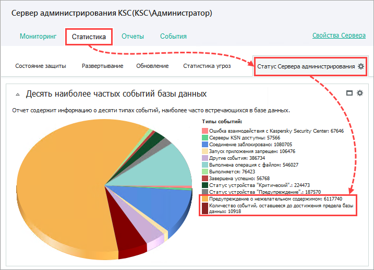Screen dimensions: 374x270
Task: Click 'Количество событий, оставшееся до достижения предела' text
Action: click(x=281, y=208)
